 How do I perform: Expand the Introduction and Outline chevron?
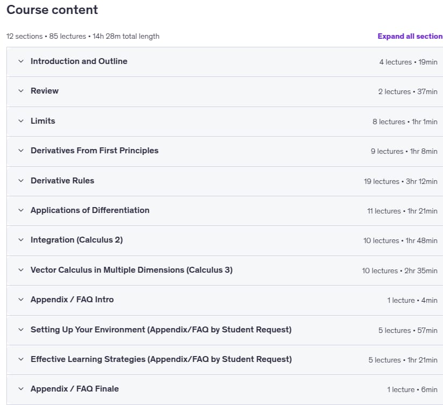click(x=21, y=61)
